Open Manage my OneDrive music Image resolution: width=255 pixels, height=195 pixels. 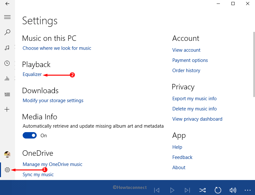pyautogui.click(x=52, y=164)
